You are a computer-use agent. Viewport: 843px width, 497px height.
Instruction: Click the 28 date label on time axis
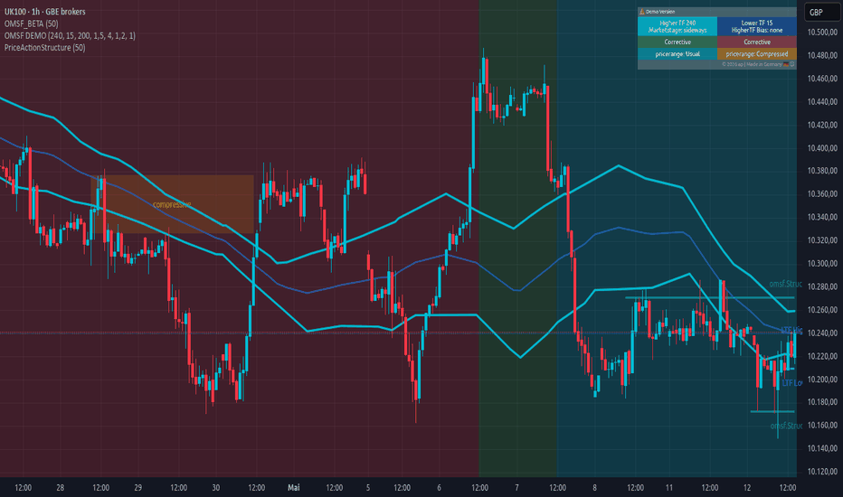point(61,487)
